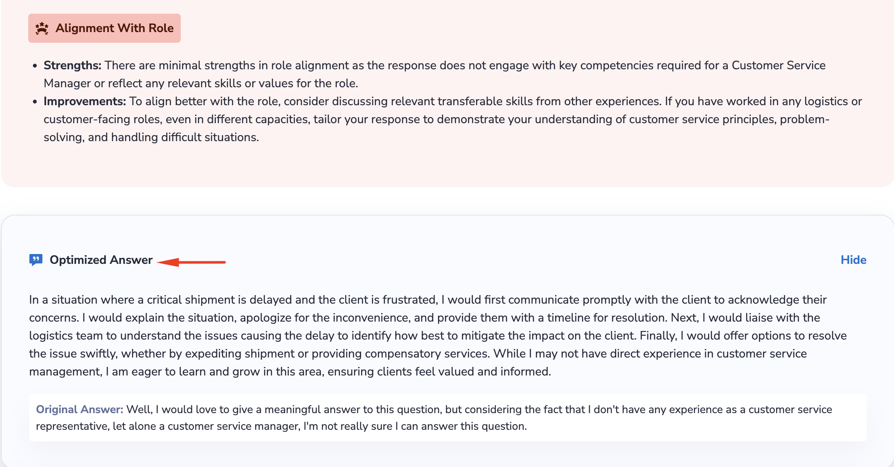The width and height of the screenshot is (894, 467).
Task: Click the star-face icon in the Alignment badge
Action: (42, 28)
